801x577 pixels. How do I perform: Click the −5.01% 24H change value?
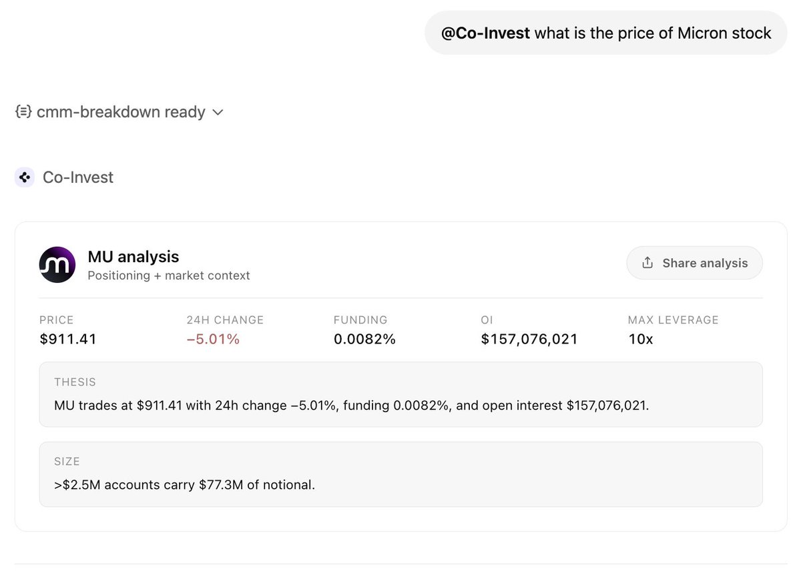click(213, 339)
